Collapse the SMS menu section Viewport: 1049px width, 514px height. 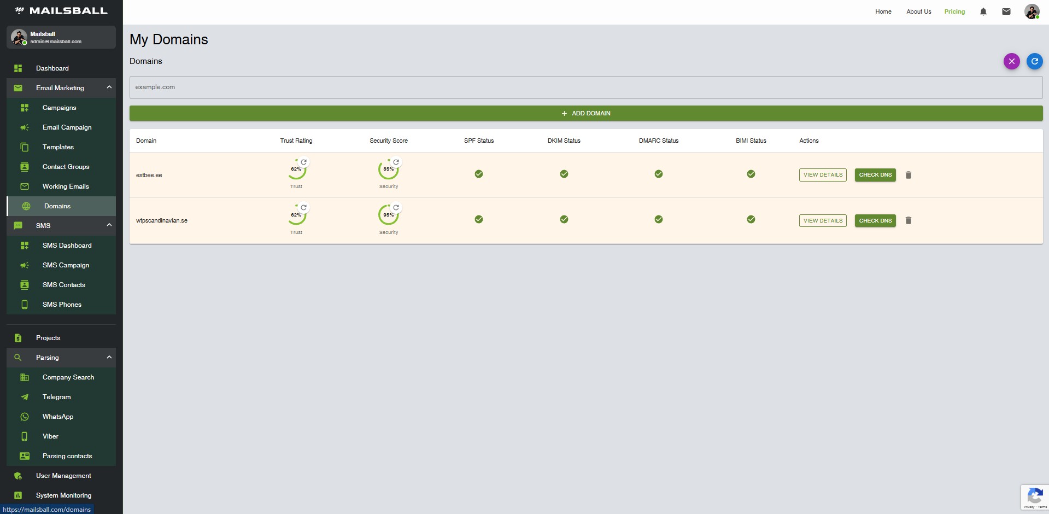click(x=109, y=225)
